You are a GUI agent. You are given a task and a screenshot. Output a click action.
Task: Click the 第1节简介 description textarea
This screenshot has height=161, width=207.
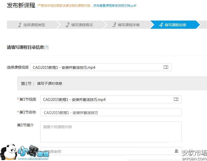point(111,132)
